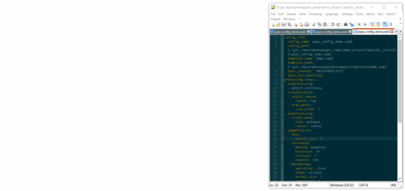Open the question mark help menu
Image resolution: width=405 pixels, height=191 pixels.
299,19
